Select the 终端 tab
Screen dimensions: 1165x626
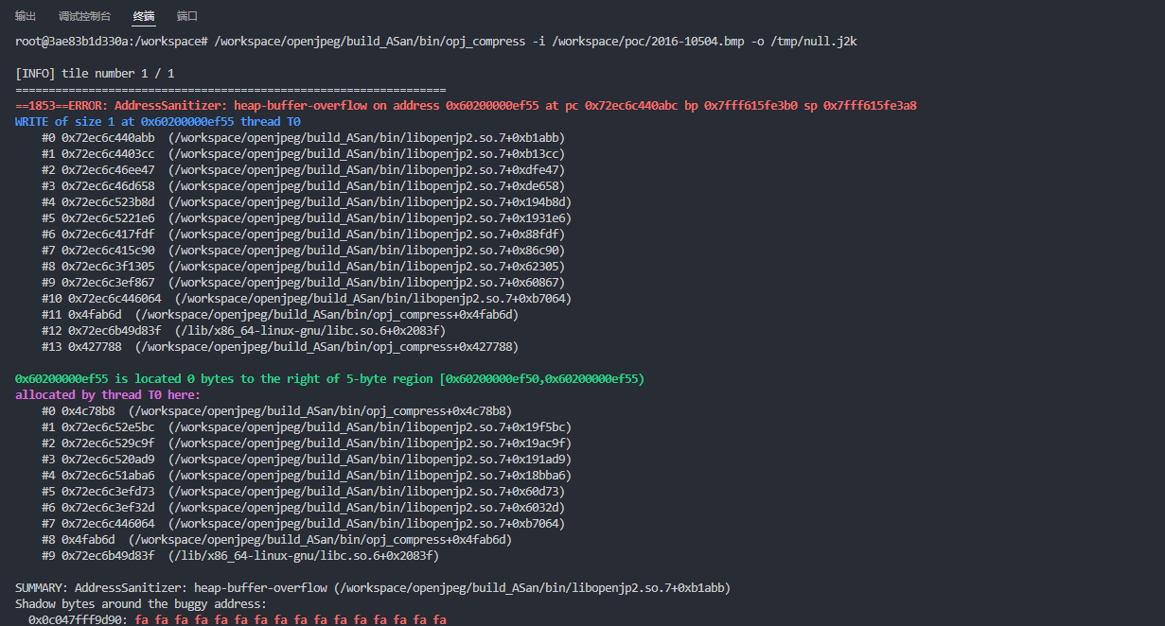144,16
